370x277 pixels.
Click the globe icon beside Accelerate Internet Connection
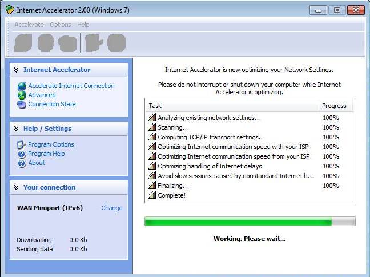tap(22, 86)
